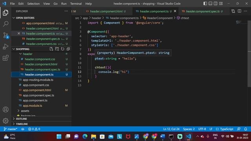Screen dimensions: 251x141
Task: Open the Accounts menu icon
Action: point(5,110)
